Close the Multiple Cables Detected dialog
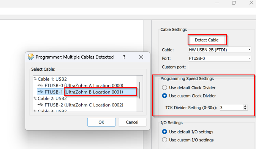This screenshot has height=149, width=256. 141,57
